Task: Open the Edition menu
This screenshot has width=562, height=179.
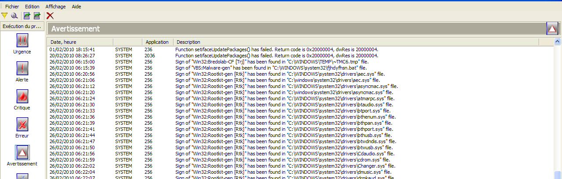Action: point(32,7)
